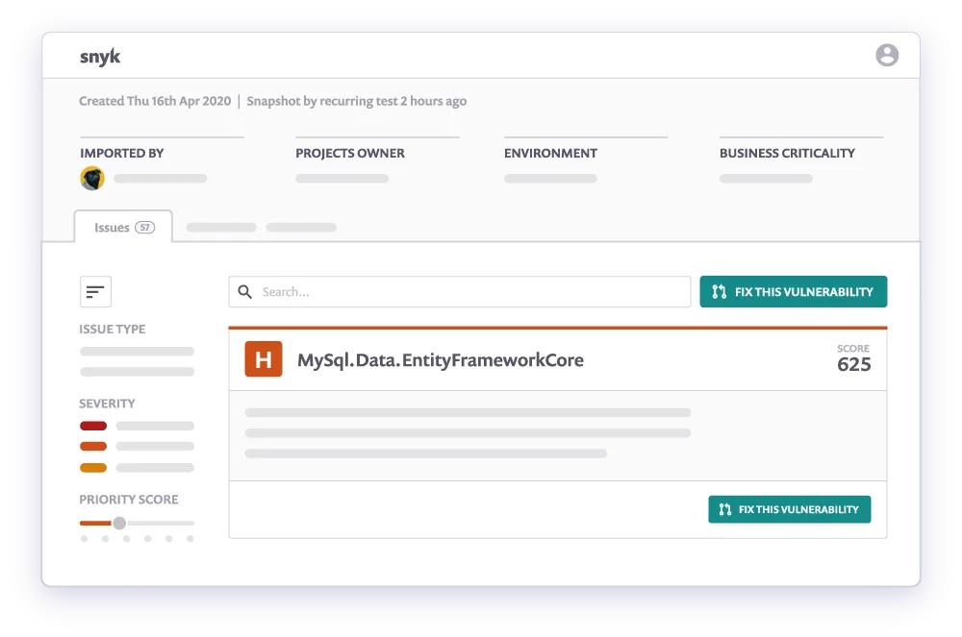Click the top Fix This Vulnerability button
Screen dimensions: 962x637
[794, 291]
